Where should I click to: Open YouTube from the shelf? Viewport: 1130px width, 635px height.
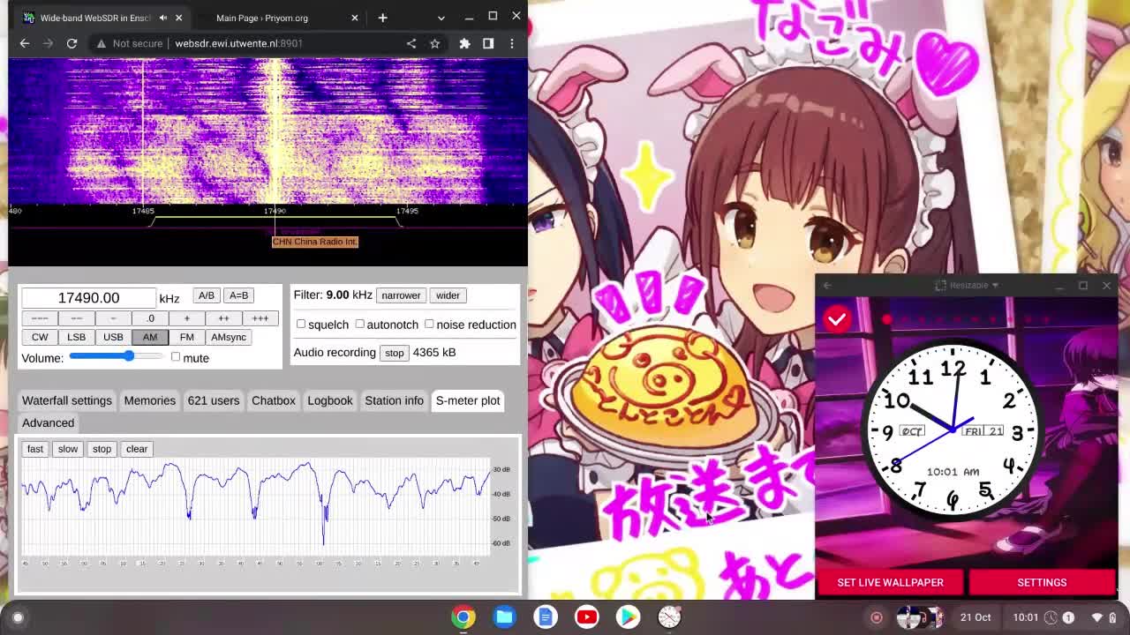pos(587,617)
